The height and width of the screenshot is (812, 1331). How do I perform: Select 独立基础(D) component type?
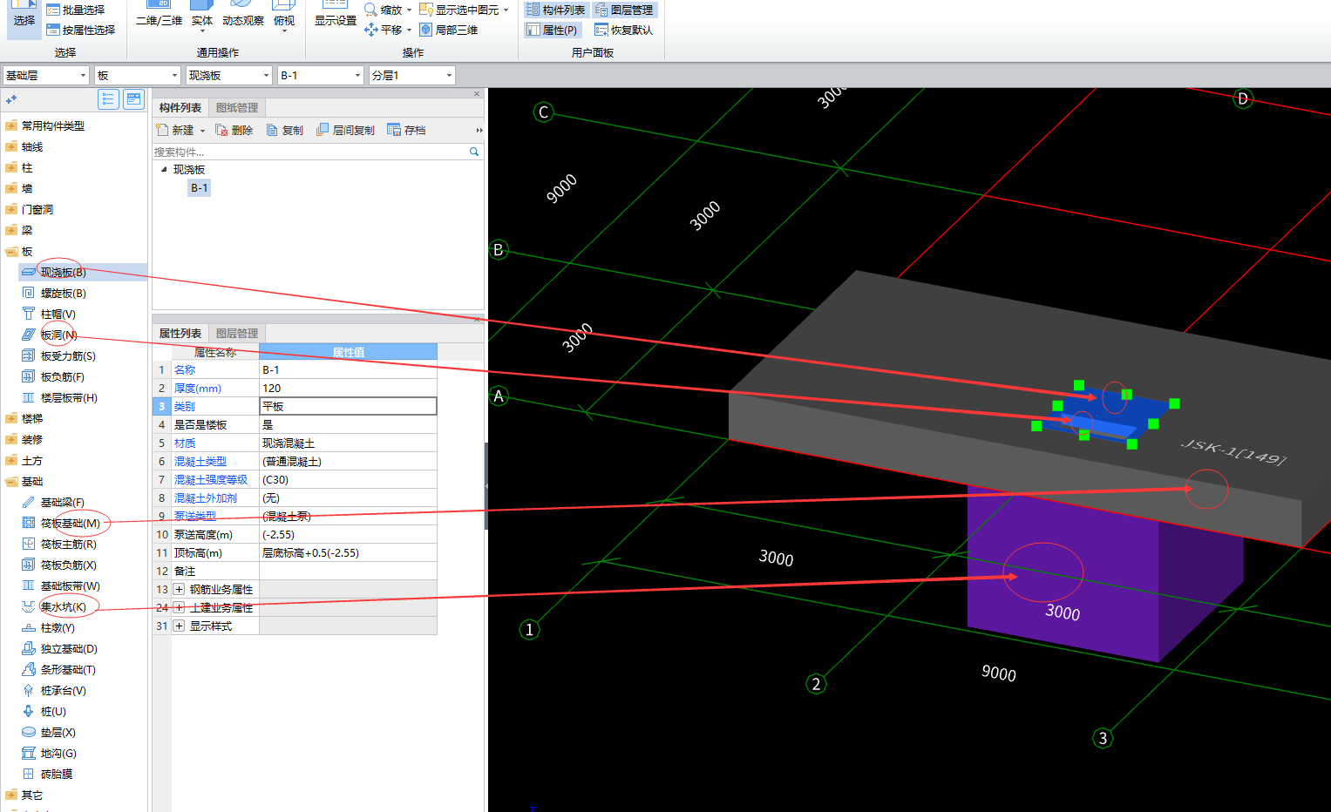click(69, 649)
